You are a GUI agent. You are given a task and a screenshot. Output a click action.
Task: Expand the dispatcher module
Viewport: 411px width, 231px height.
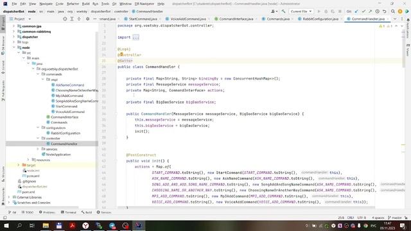13,37
